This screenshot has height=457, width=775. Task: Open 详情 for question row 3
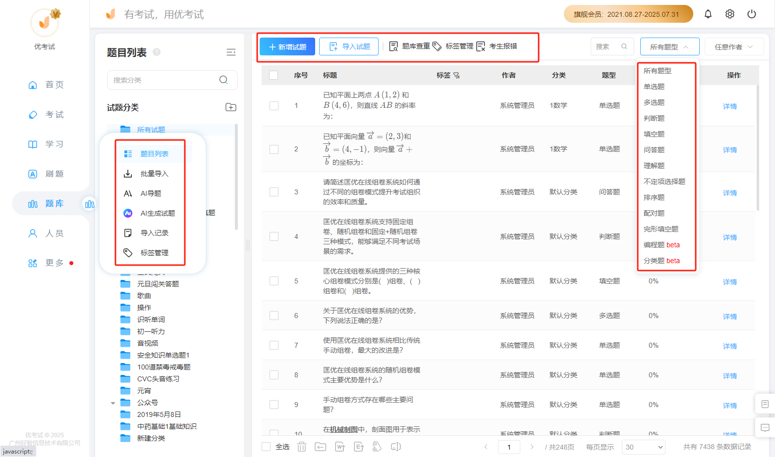tap(730, 193)
